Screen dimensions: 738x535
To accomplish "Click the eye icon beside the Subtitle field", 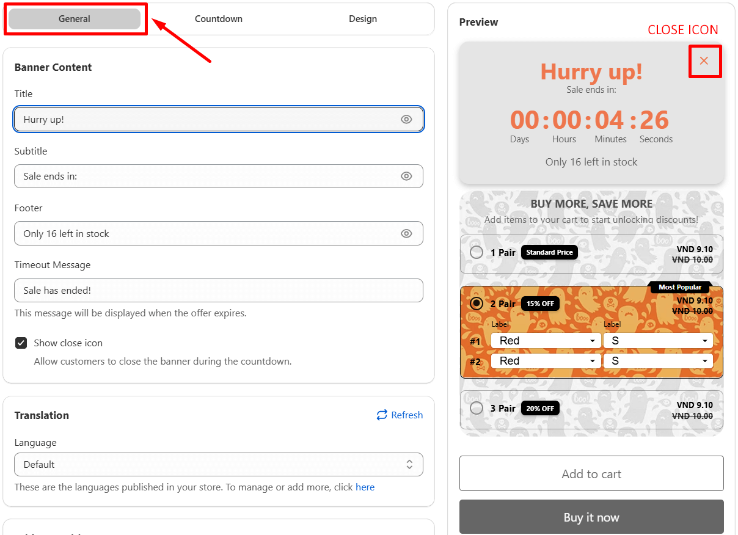I will (x=406, y=176).
